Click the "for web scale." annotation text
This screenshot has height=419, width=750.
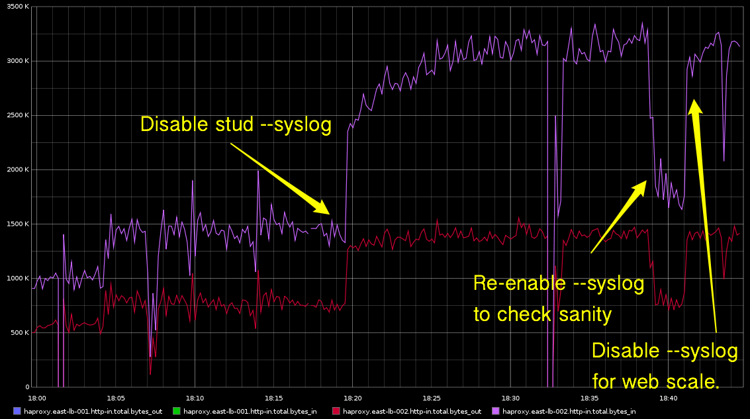point(655,381)
